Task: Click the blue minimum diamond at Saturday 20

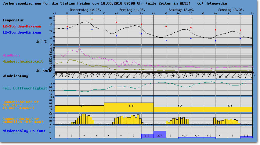Action: click(x=191, y=38)
